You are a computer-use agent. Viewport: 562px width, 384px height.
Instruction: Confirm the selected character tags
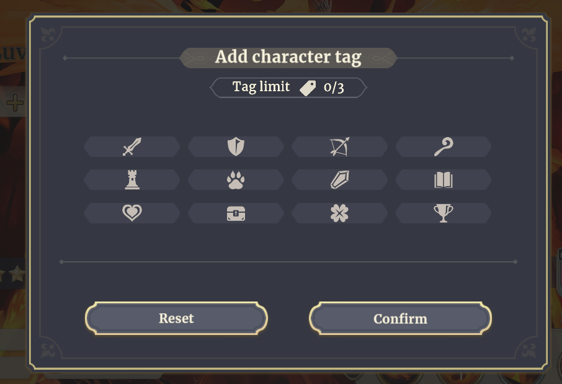pyautogui.click(x=400, y=318)
